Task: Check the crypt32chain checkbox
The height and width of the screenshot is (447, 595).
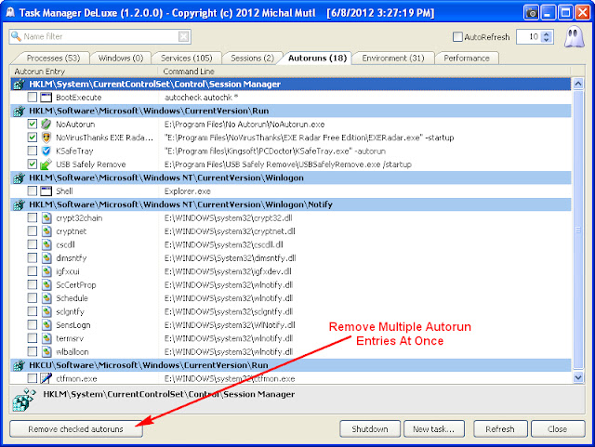Action: [x=33, y=217]
